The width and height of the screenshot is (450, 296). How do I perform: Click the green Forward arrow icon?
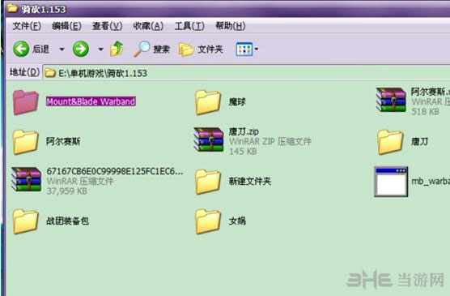81,49
